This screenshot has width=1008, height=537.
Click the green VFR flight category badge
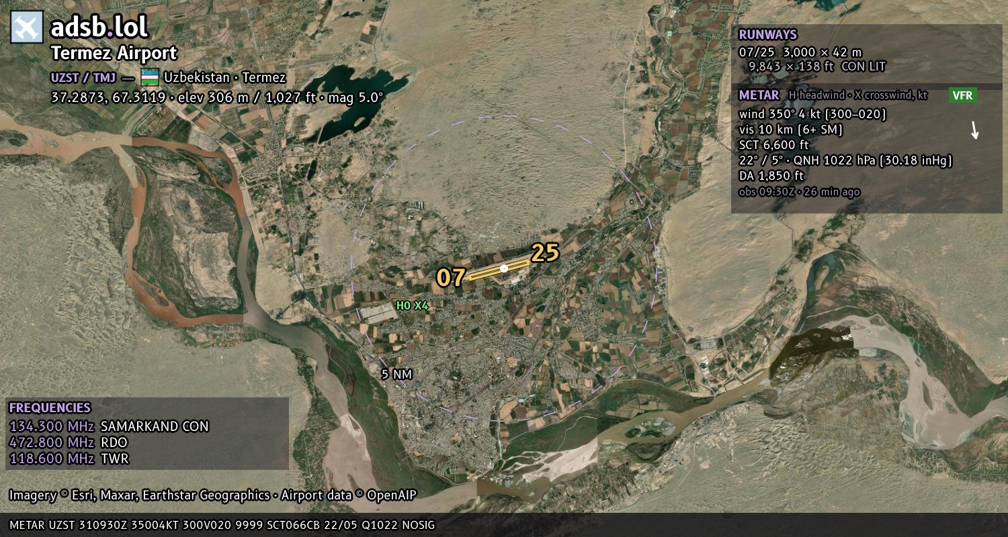[x=962, y=95]
